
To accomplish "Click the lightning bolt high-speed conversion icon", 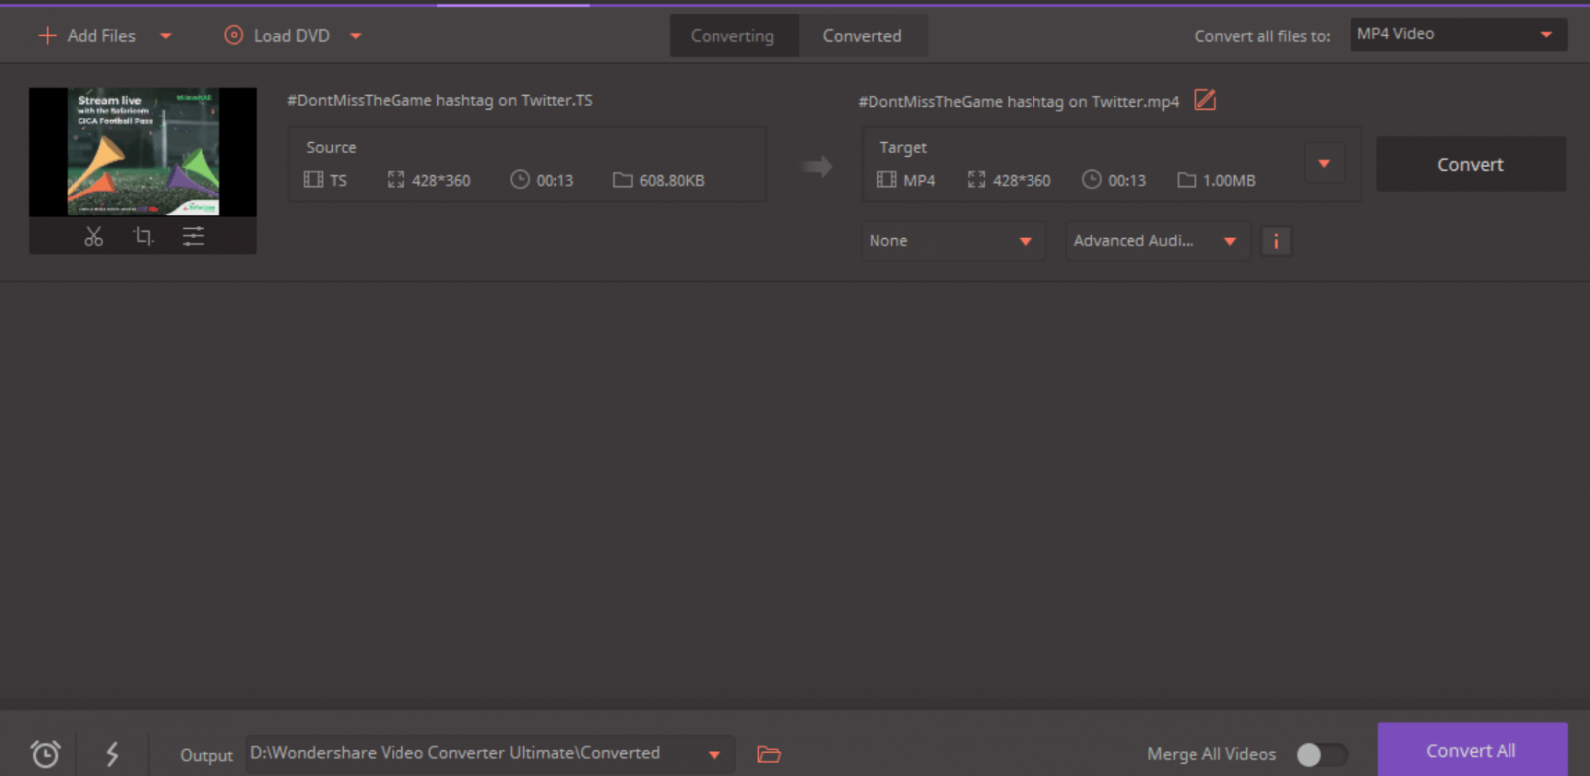I will (x=112, y=754).
